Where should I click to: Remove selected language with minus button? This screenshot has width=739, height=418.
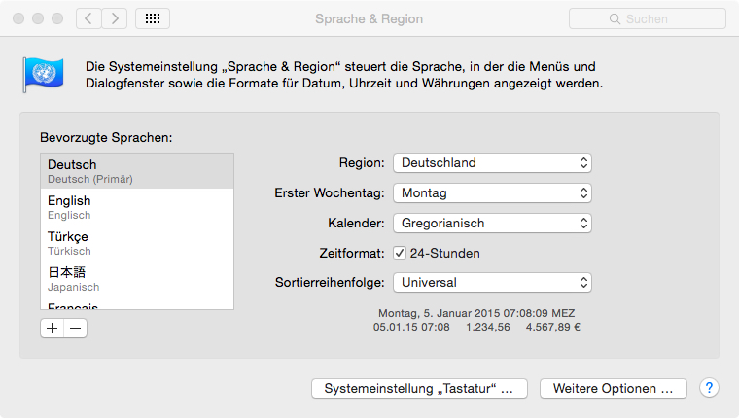tap(76, 329)
